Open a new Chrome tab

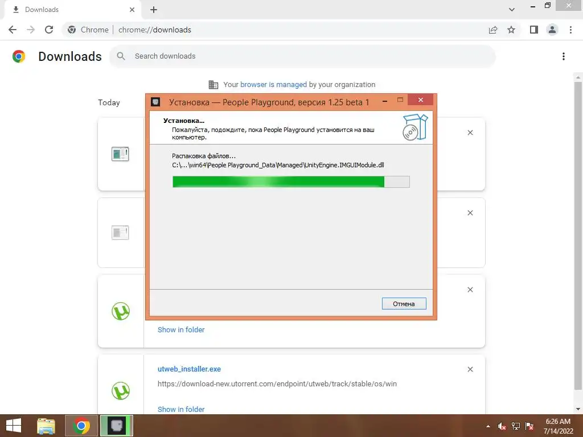click(154, 10)
